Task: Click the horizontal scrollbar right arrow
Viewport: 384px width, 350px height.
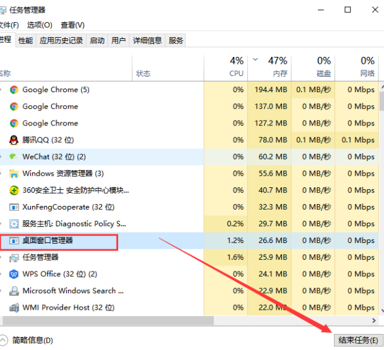Action: pyautogui.click(x=373, y=320)
